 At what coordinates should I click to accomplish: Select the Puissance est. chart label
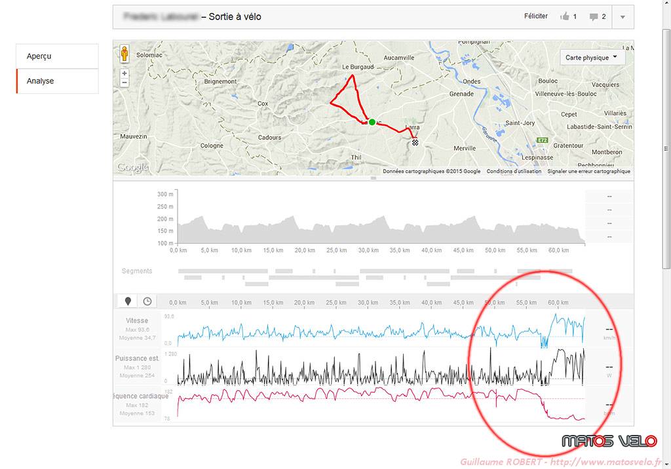[137, 358]
